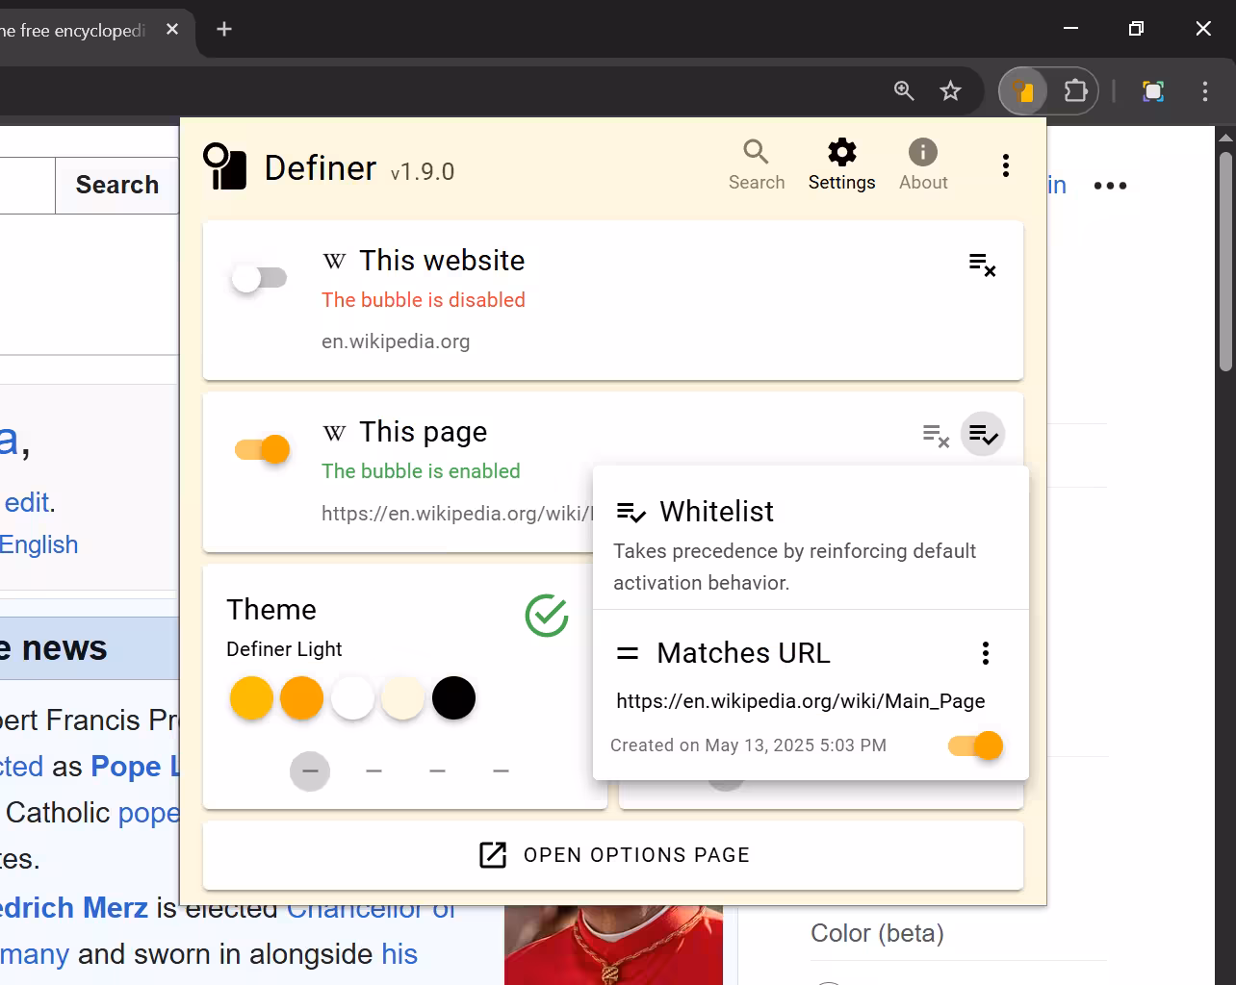Image resolution: width=1236 pixels, height=985 pixels.
Task: Close the Wikipedia browser tab
Action: point(172,30)
